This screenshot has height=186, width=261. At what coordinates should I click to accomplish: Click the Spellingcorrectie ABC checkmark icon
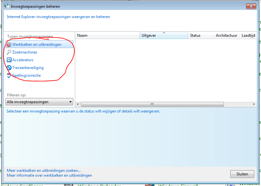pyautogui.click(x=9, y=75)
